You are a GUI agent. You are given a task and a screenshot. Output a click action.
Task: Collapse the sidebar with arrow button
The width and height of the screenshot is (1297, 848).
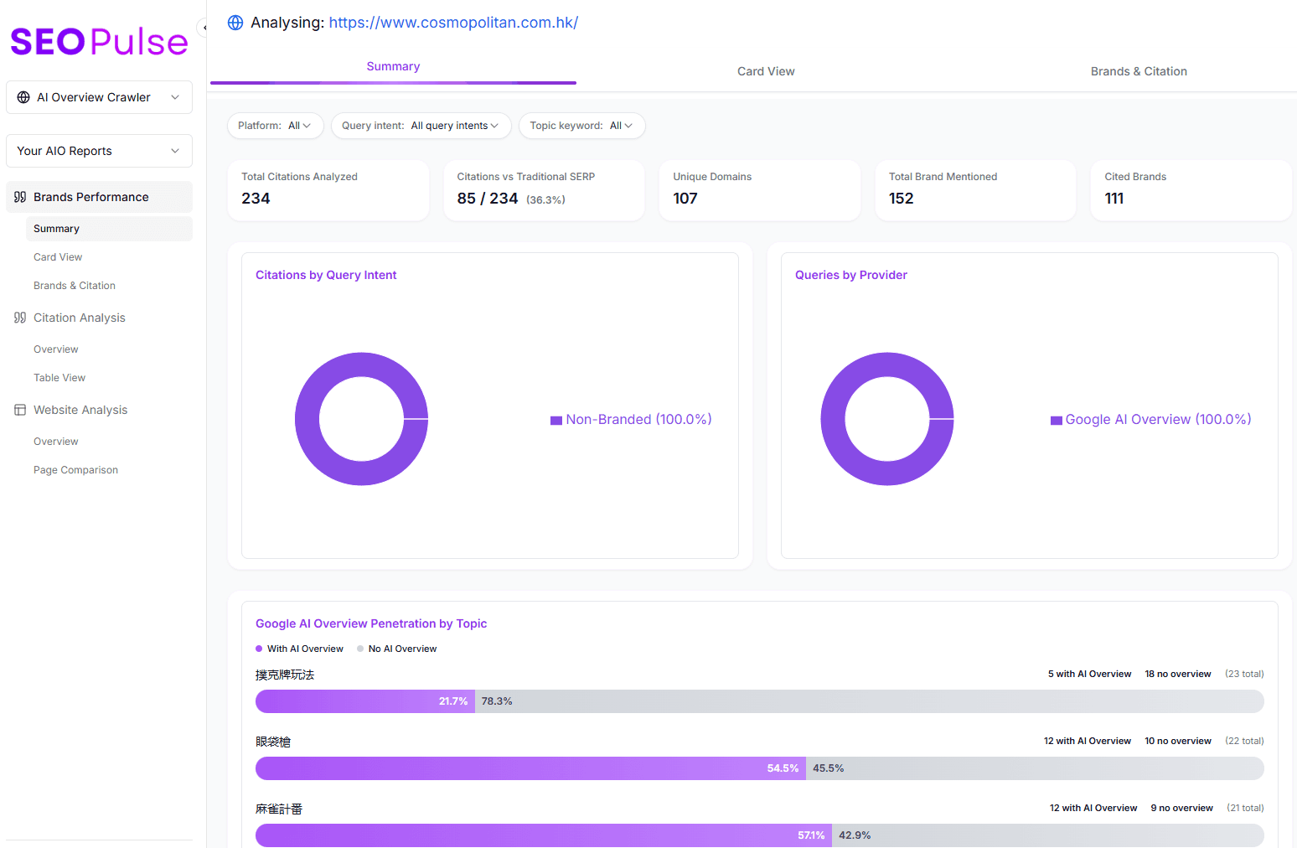pos(204,28)
